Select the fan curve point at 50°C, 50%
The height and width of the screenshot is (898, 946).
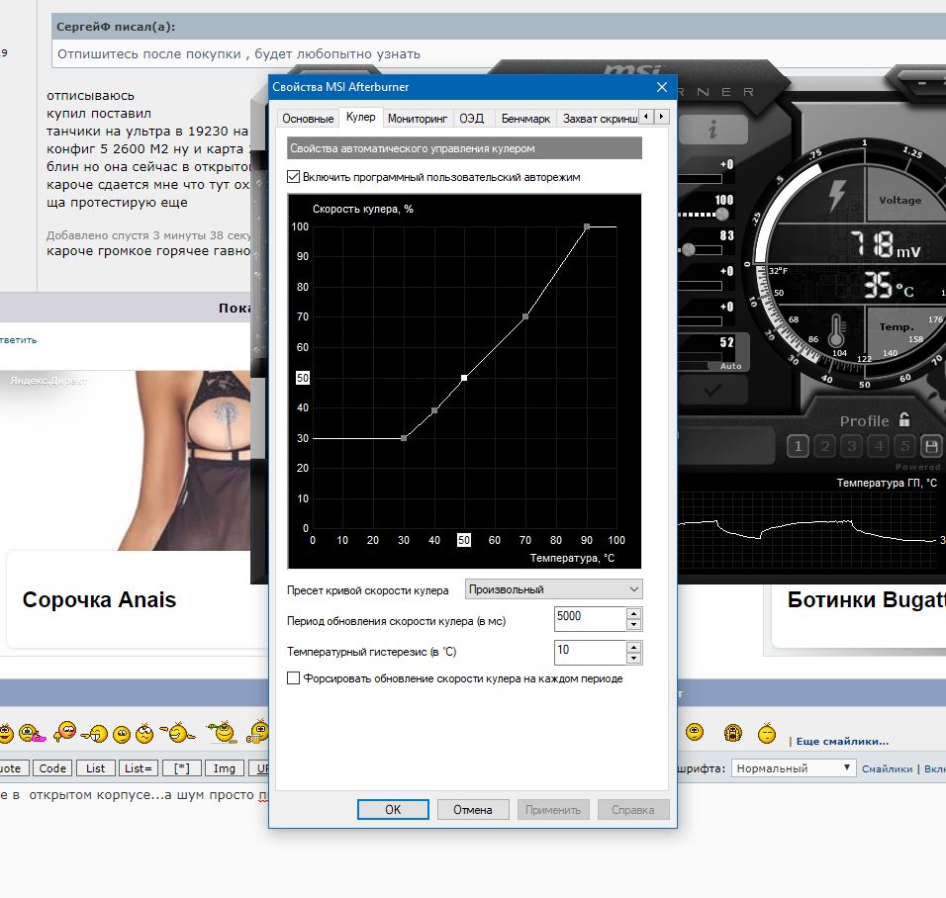[x=464, y=378]
